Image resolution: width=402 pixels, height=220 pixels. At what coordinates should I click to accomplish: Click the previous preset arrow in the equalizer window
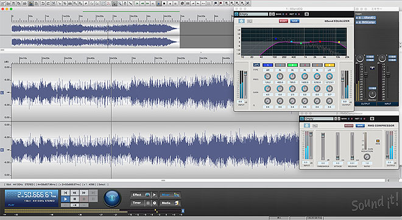270,14
